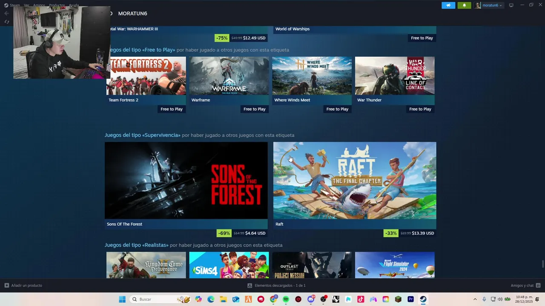Click Free to Play under Team Fortress 2

pos(172,109)
